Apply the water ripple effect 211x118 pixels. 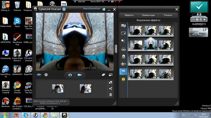tap(165, 74)
